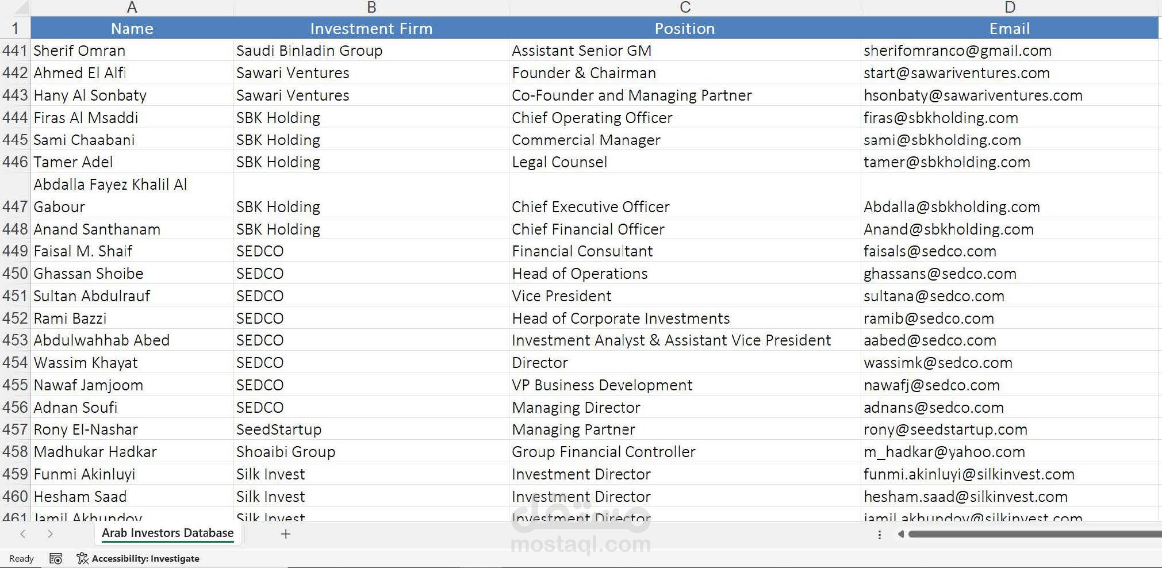Image resolution: width=1162 pixels, height=568 pixels.
Task: Select column D header
Action: (1010, 7)
